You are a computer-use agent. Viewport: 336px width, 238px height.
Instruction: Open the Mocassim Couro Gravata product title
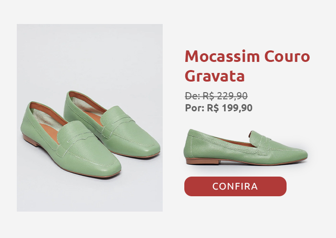247,66
